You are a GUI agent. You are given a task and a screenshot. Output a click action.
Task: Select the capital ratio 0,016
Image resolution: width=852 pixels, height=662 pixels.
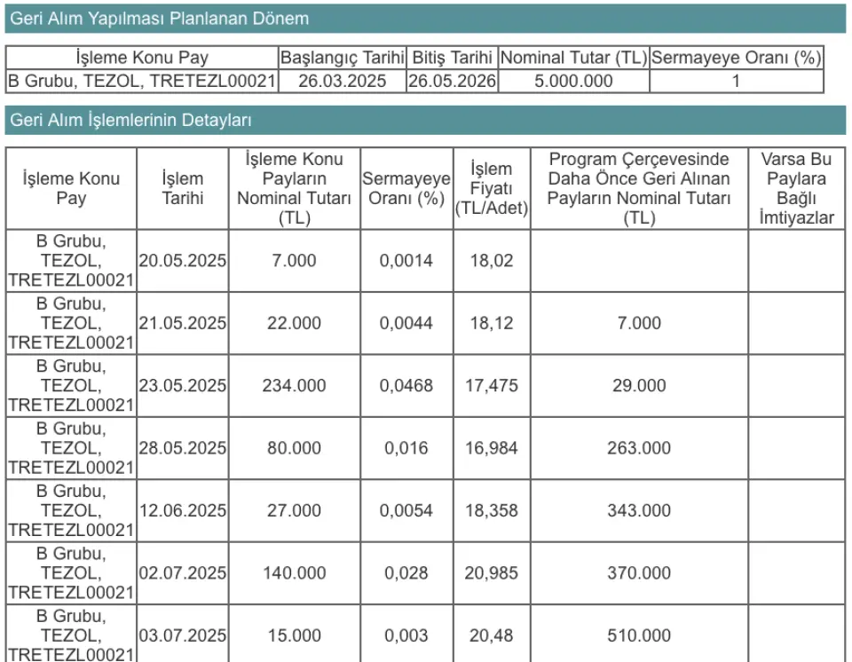tap(406, 448)
